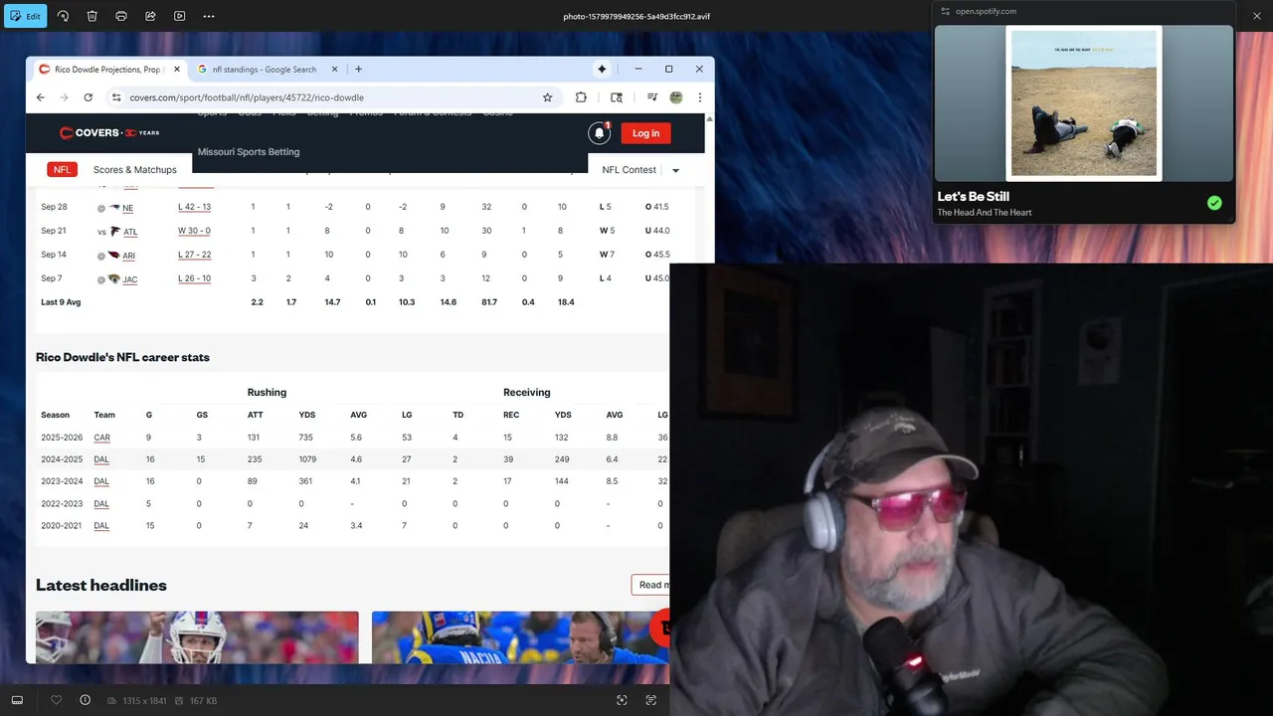Screen dimensions: 1273x716
Task: Open the L 26 - 10 game result
Action: point(194,278)
